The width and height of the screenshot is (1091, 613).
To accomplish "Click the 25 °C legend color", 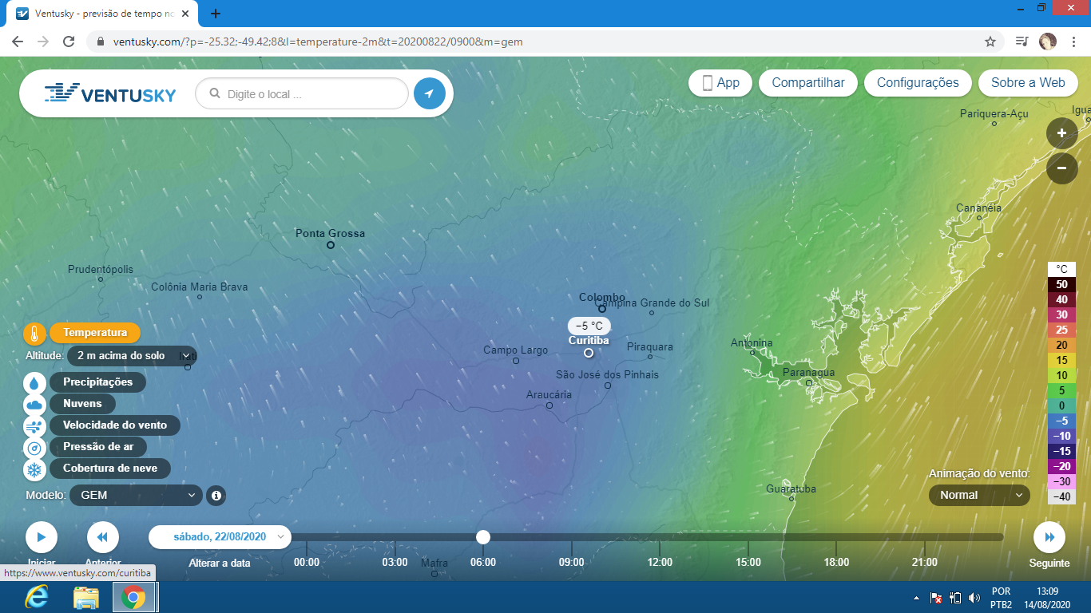I will [x=1061, y=330].
